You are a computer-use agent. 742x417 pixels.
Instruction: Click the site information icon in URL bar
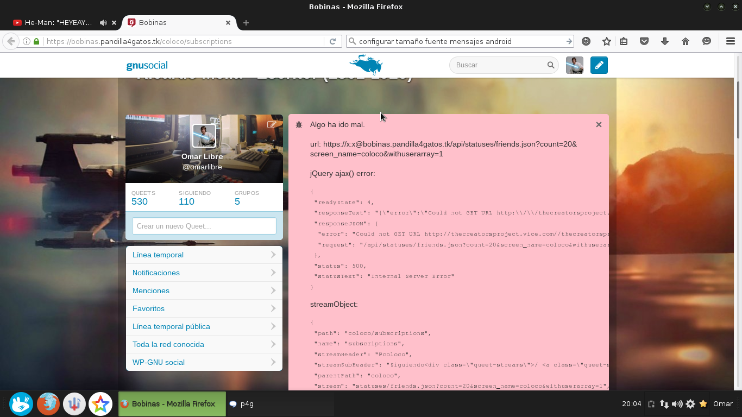[27, 41]
